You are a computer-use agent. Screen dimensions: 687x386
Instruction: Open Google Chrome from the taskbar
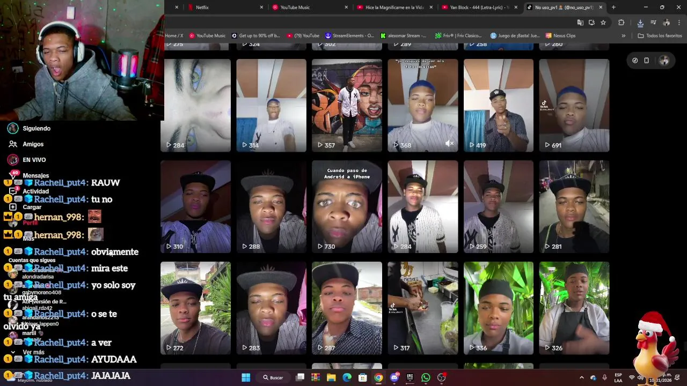coord(378,377)
